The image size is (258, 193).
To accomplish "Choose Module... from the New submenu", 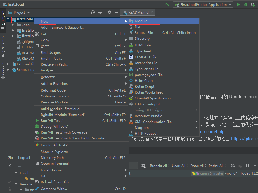I will [164, 21].
